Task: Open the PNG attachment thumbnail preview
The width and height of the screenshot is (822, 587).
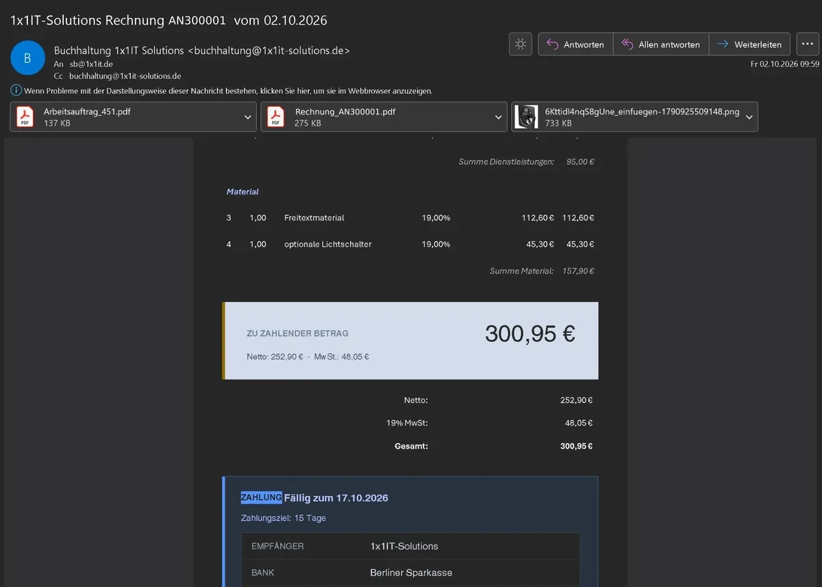Action: [526, 117]
